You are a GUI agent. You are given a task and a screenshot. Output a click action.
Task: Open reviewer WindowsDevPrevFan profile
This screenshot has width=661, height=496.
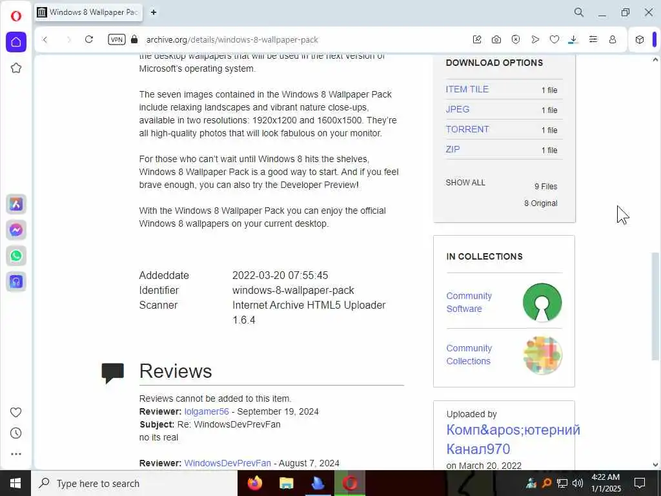pos(228,463)
